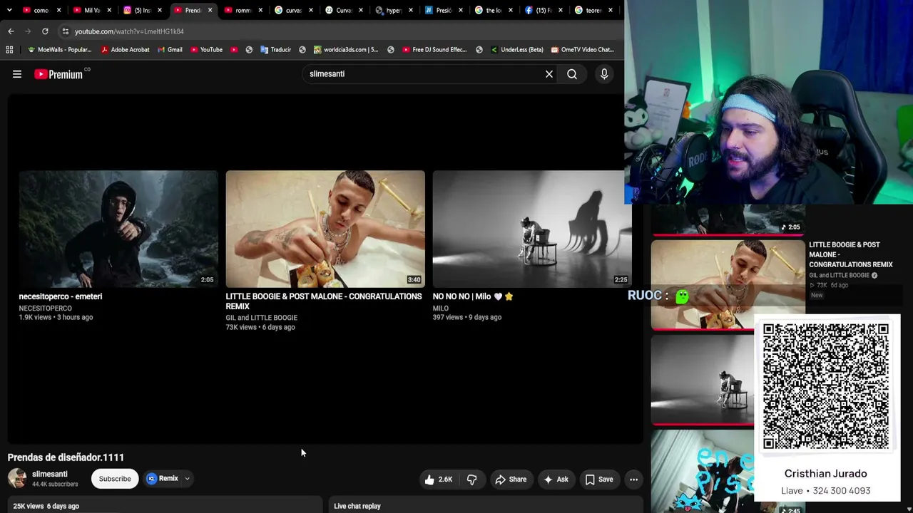View site information icon in address bar
Viewport: 913px width, 513px height.
coord(65,31)
